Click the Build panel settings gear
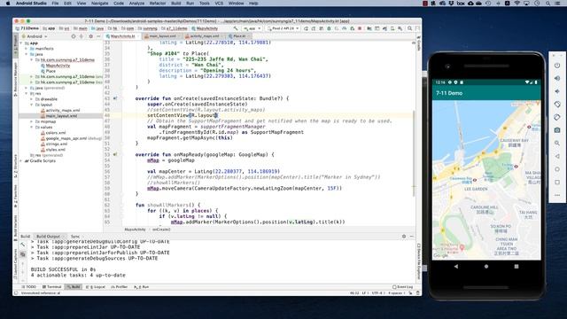567x319 pixels. point(404,237)
